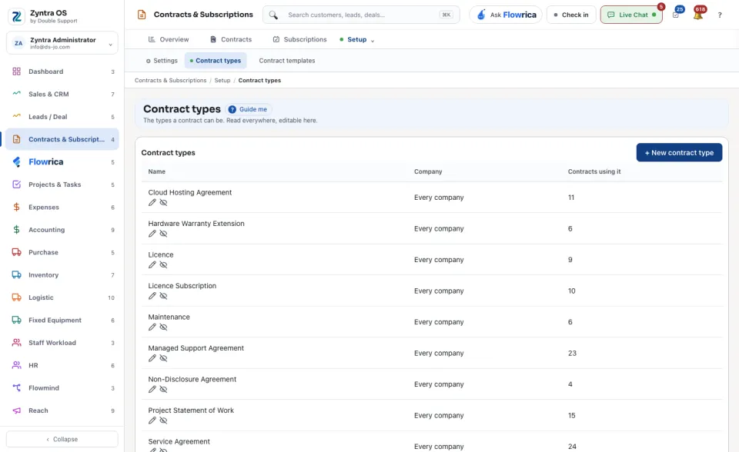Edit the Managed Support Agreement type
Viewport: 739px width, 452px height.
pyautogui.click(x=152, y=358)
